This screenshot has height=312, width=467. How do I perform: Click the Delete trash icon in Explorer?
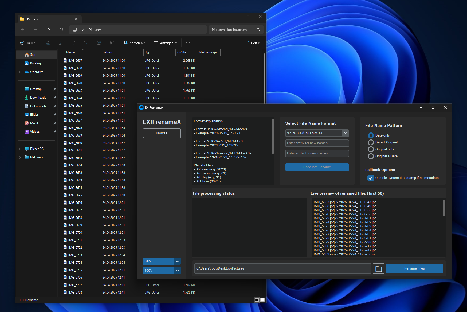pyautogui.click(x=112, y=43)
